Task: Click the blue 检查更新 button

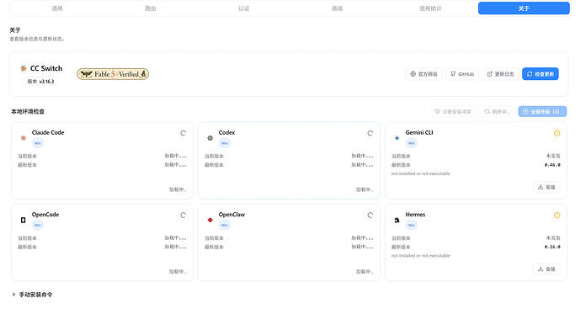Action: (x=541, y=74)
